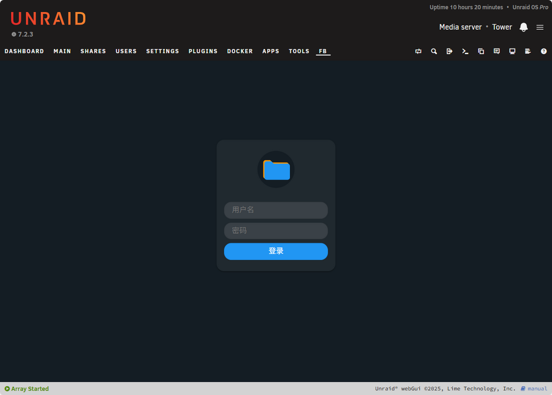The image size is (552, 395).
Task: Click the Uptime 10 hours 20 minutes text
Action: (466, 7)
